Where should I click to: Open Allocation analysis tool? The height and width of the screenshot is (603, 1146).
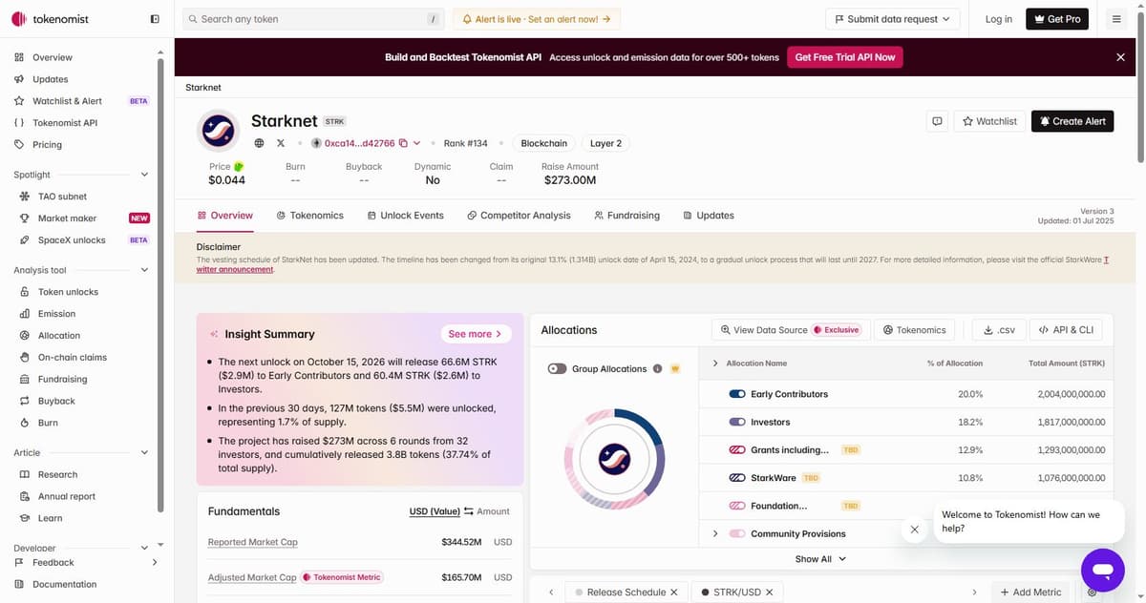click(x=59, y=336)
